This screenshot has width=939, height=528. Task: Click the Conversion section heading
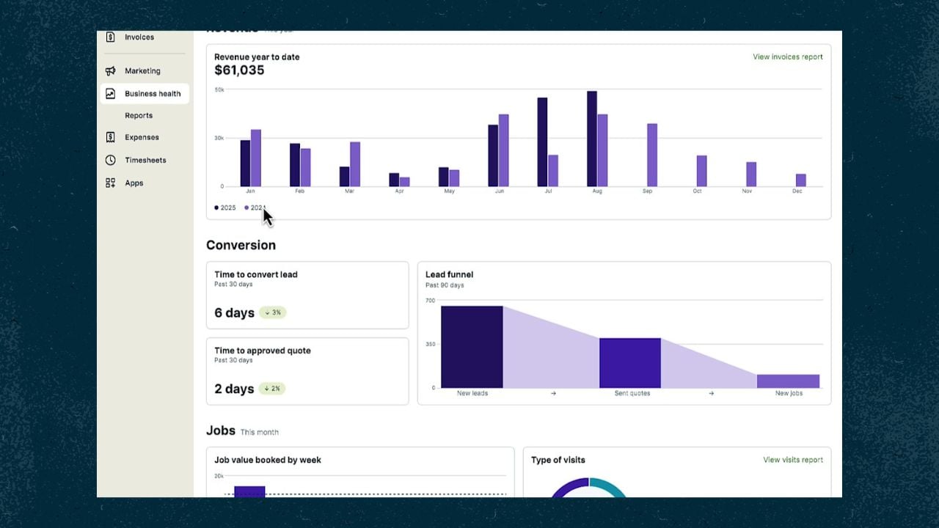pos(241,245)
